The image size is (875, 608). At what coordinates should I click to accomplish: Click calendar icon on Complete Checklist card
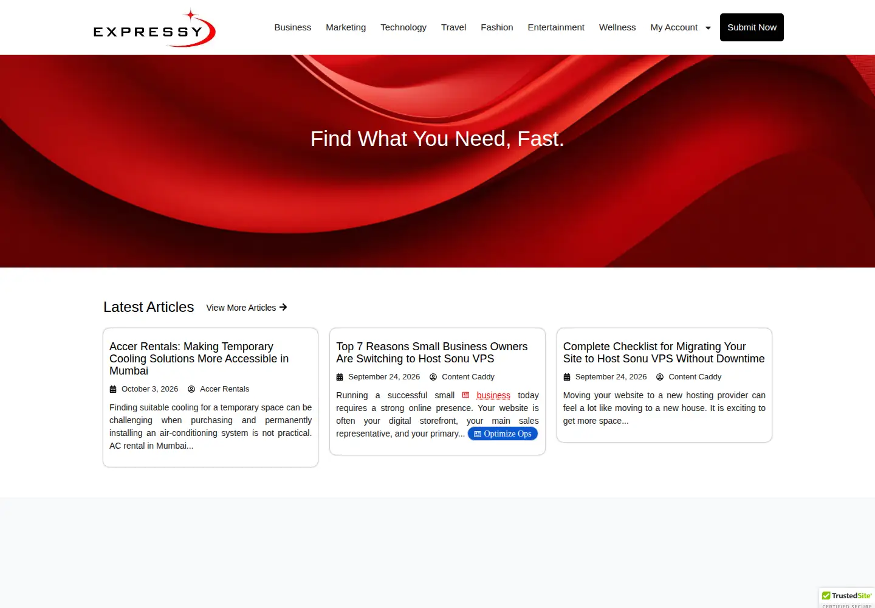tap(567, 377)
